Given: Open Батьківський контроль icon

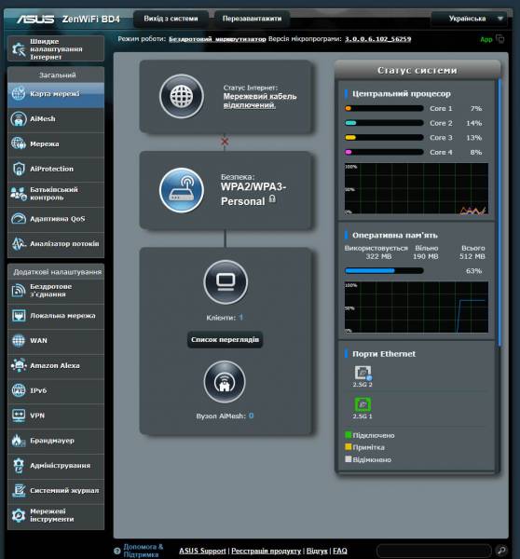Looking at the screenshot, I should tap(19, 194).
